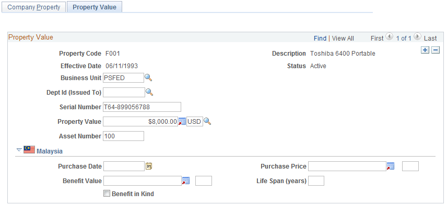The image size is (447, 206).
Task: Focus the Property Value amount field
Action: pyautogui.click(x=140, y=122)
